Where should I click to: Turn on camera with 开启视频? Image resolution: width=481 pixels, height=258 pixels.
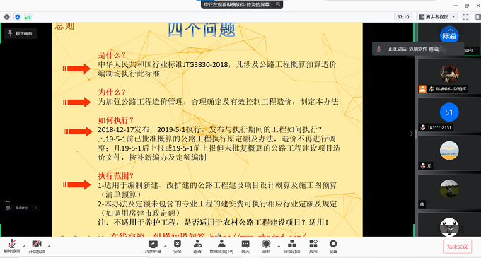(x=37, y=247)
